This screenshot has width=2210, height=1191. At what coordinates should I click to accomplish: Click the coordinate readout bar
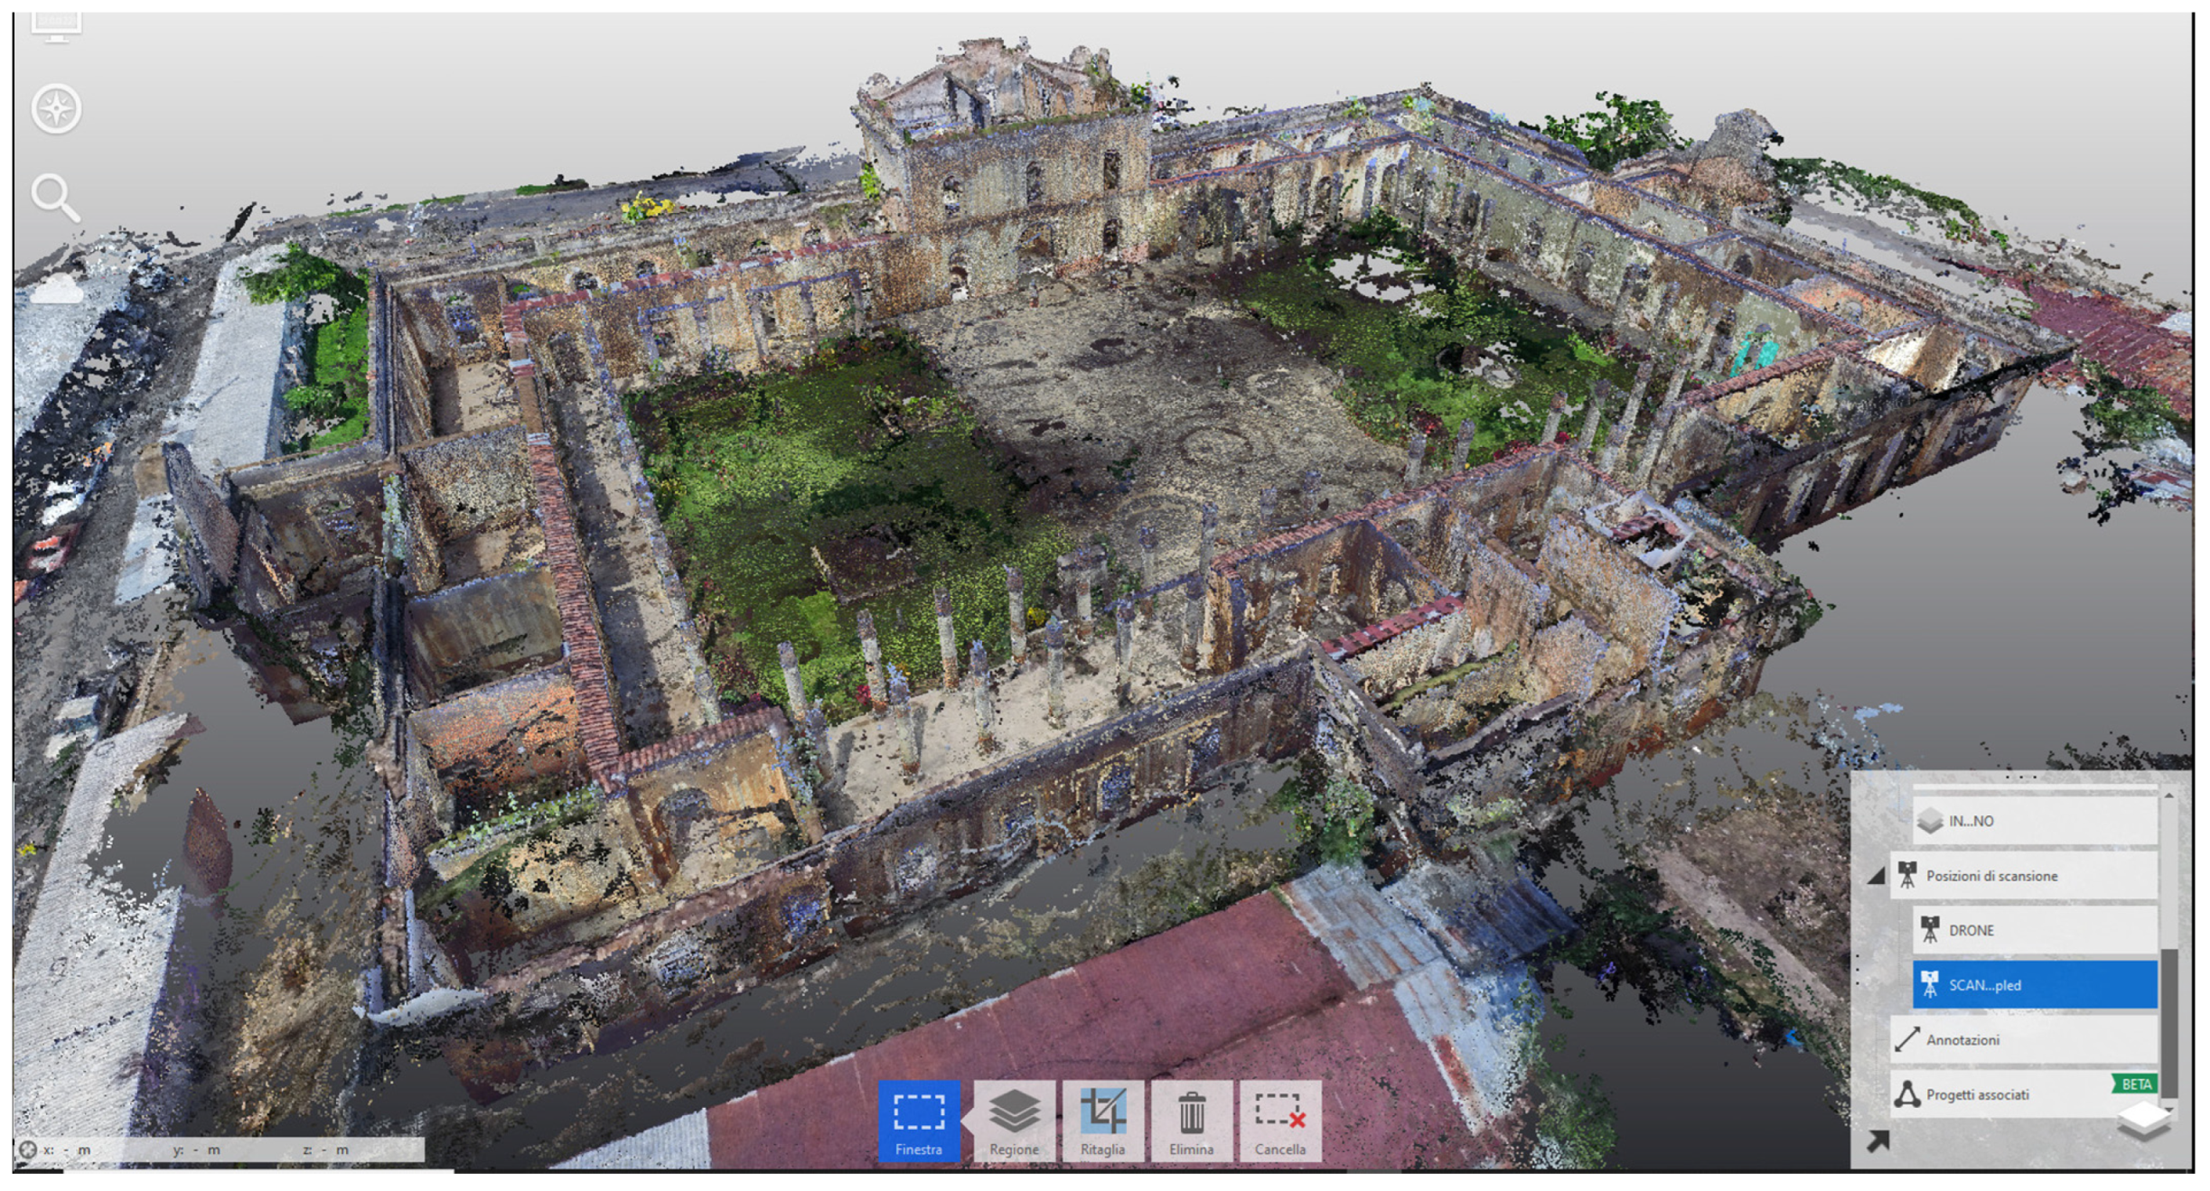(217, 1149)
